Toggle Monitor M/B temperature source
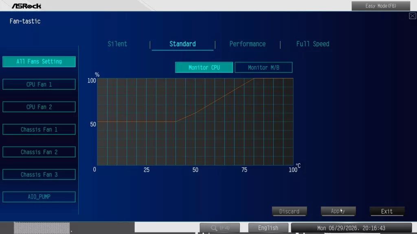Screen dimensions: 417x234 [263, 67]
